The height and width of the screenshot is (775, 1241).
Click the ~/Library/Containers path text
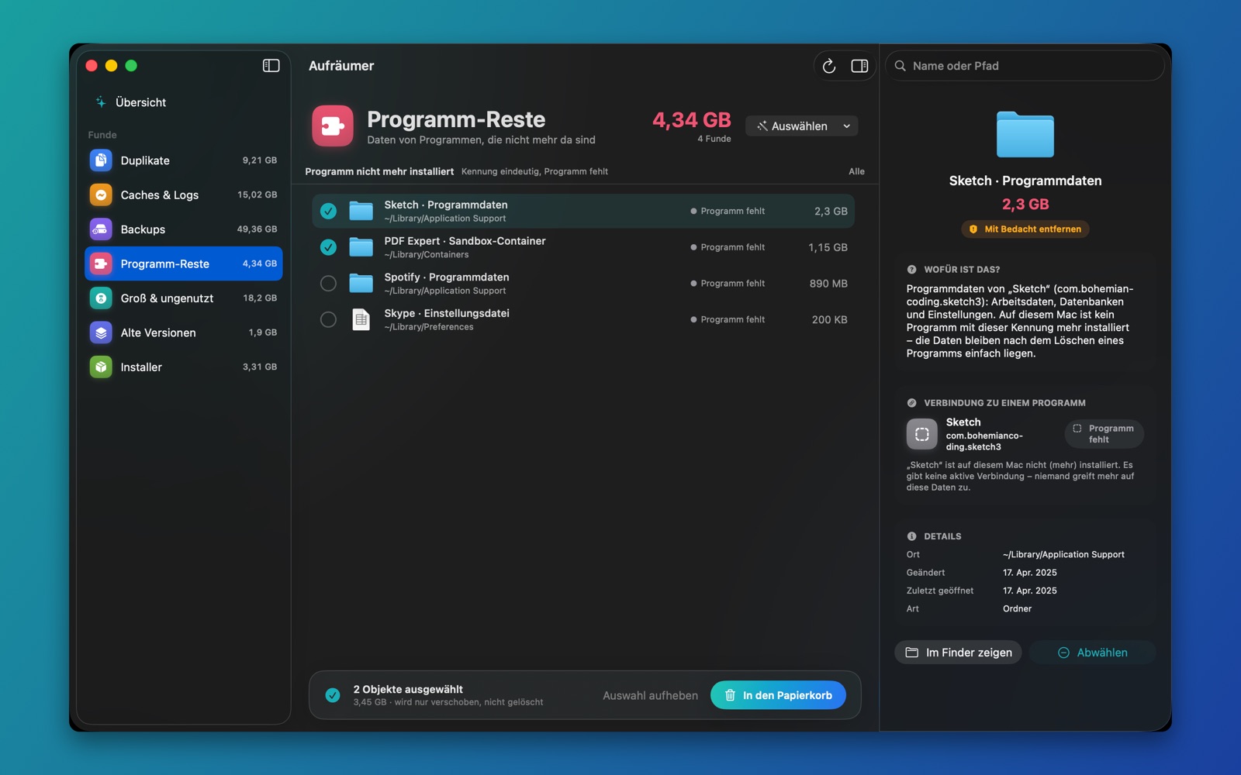pyautogui.click(x=427, y=255)
